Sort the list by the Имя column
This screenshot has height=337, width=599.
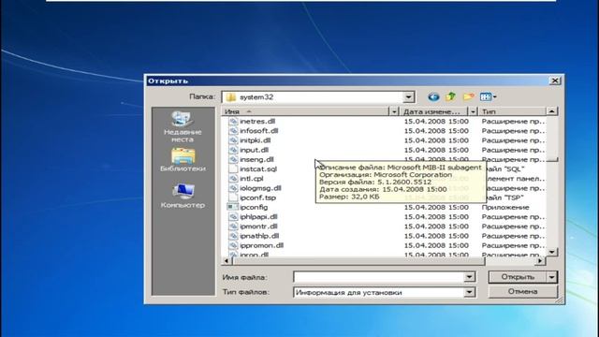[x=306, y=111]
